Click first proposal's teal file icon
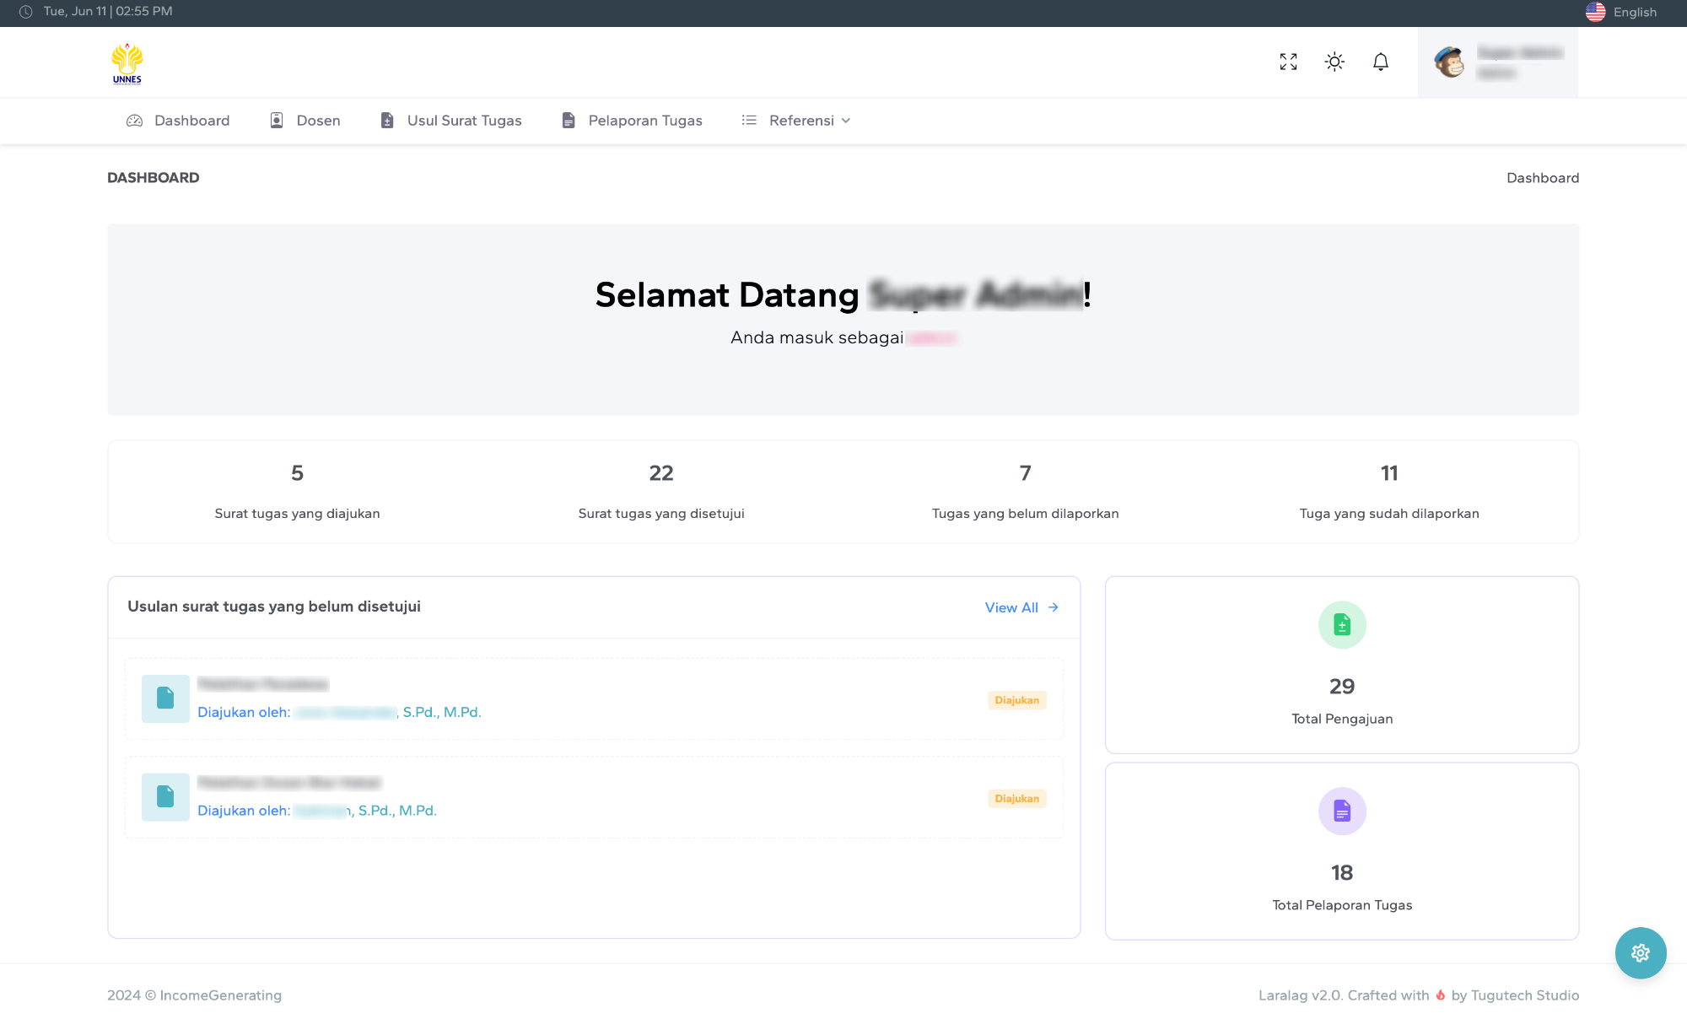The width and height of the screenshot is (1687, 1019). (165, 698)
